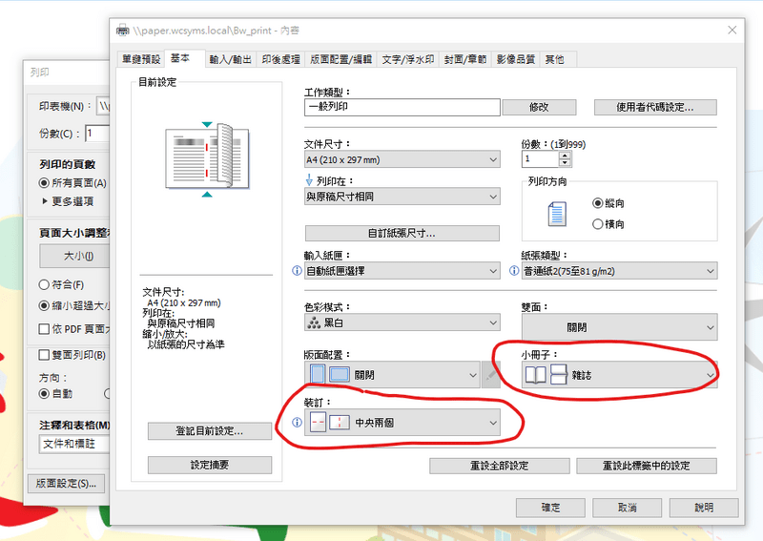The height and width of the screenshot is (541, 763).
Task: Click the info icon beside 輸入紙匣
Action: pyautogui.click(x=296, y=271)
